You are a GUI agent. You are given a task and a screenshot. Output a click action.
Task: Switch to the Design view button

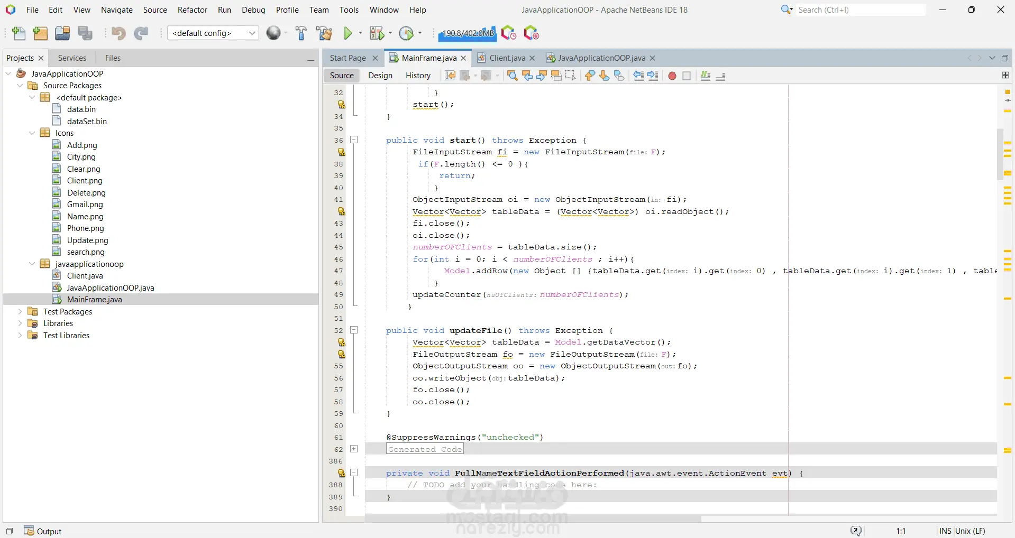(380, 76)
